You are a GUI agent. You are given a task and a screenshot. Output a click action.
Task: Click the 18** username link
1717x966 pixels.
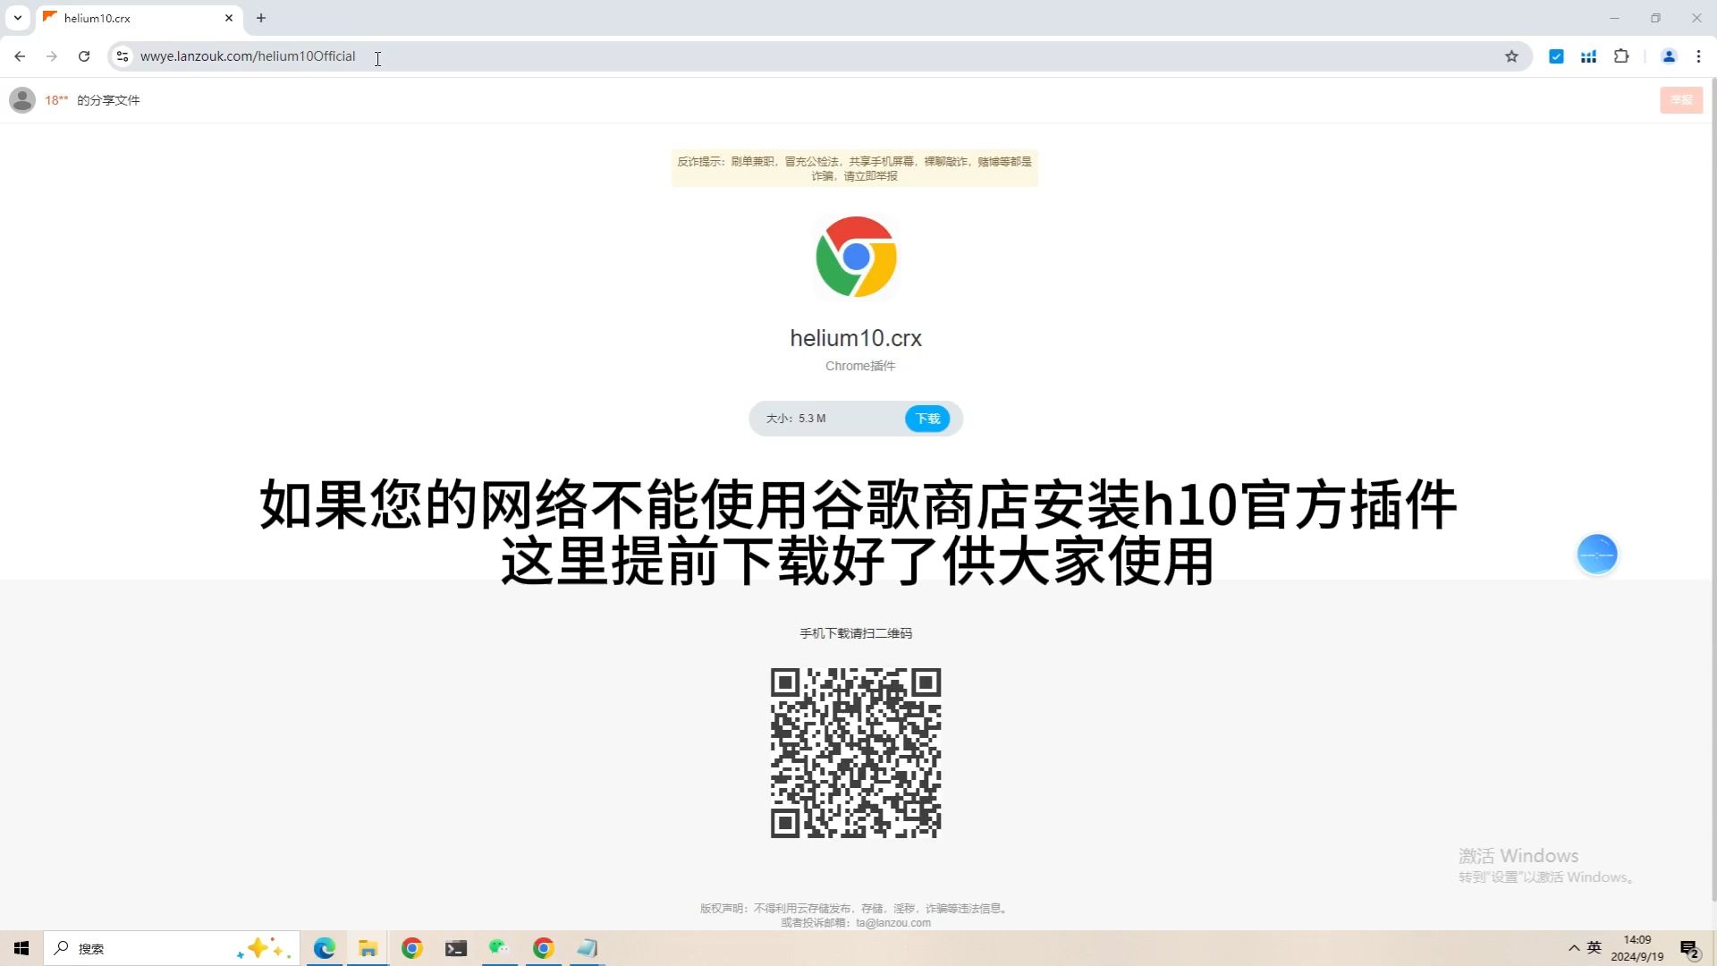click(x=56, y=100)
